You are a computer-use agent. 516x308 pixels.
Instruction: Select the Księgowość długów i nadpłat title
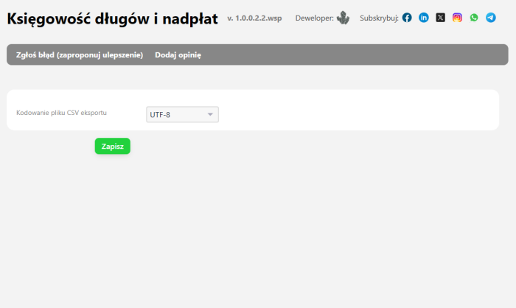(x=113, y=19)
